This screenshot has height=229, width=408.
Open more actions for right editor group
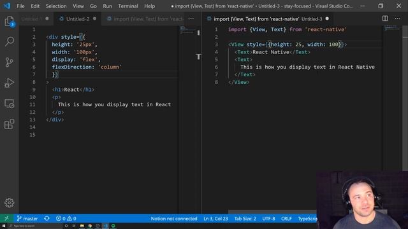point(398,18)
